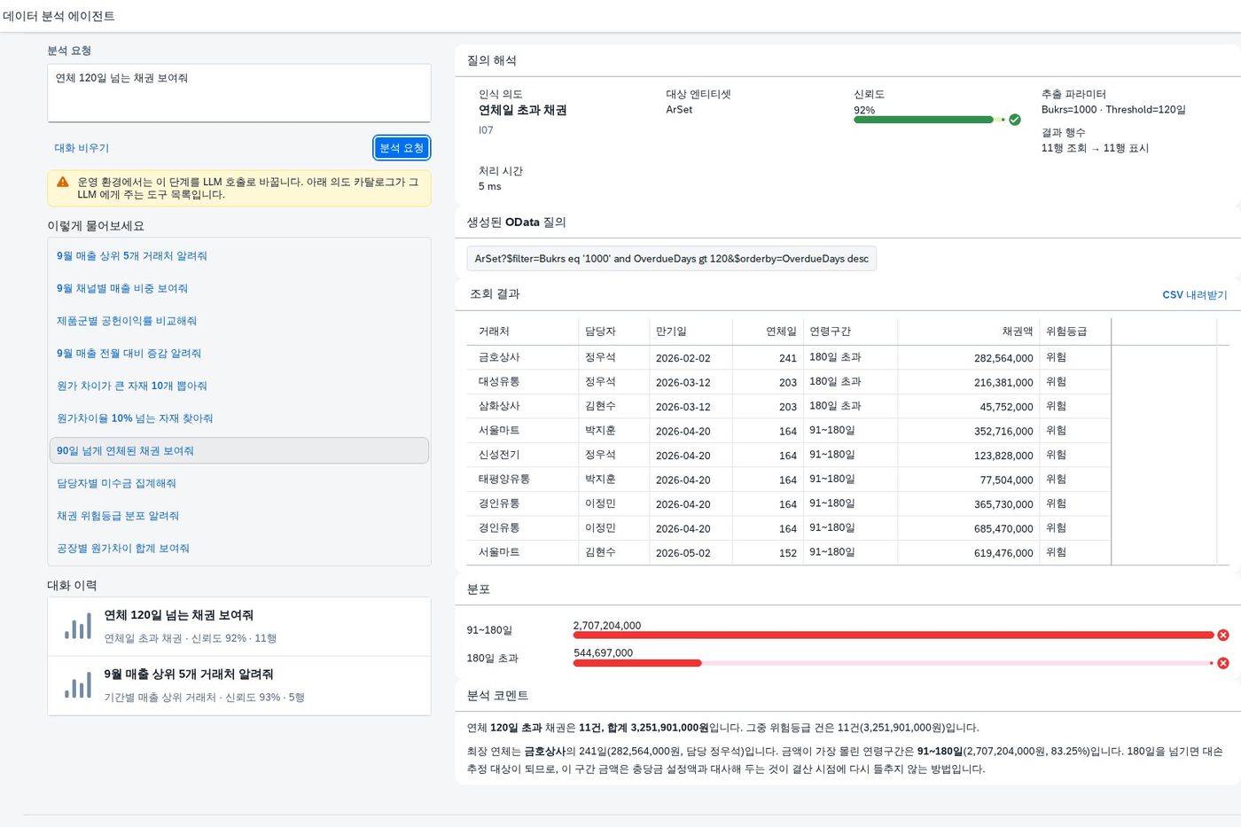
Task: Click the 분석 요청 submit button
Action: click(x=402, y=148)
